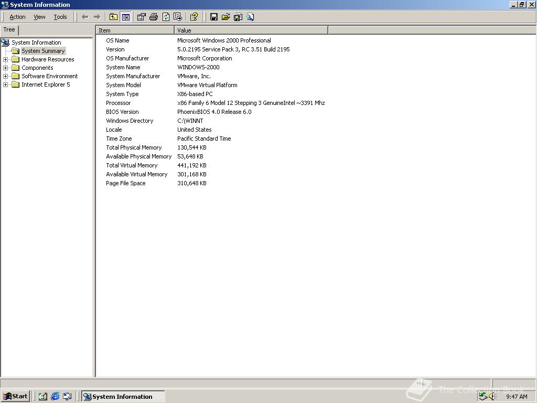Select the Hardware Resources folder

point(48,59)
